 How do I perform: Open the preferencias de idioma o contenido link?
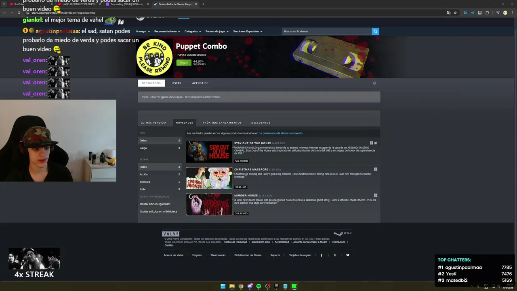(280, 133)
